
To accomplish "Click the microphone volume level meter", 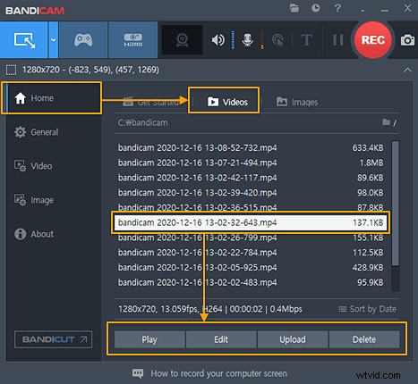I will (x=262, y=40).
